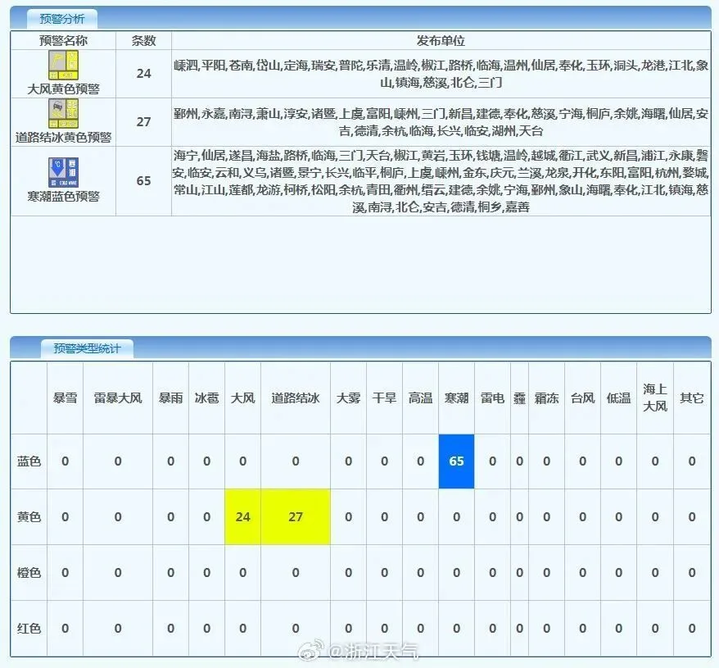719x668 pixels.
Task: Click the 暴雪 column header
Action: pos(65,398)
